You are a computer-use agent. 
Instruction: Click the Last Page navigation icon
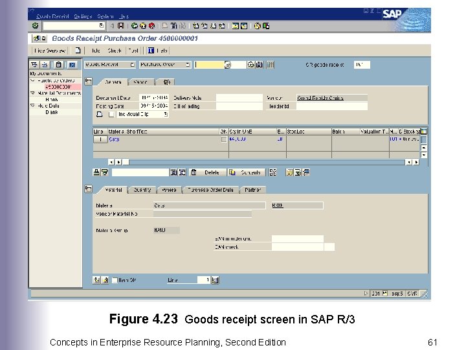(222, 26)
